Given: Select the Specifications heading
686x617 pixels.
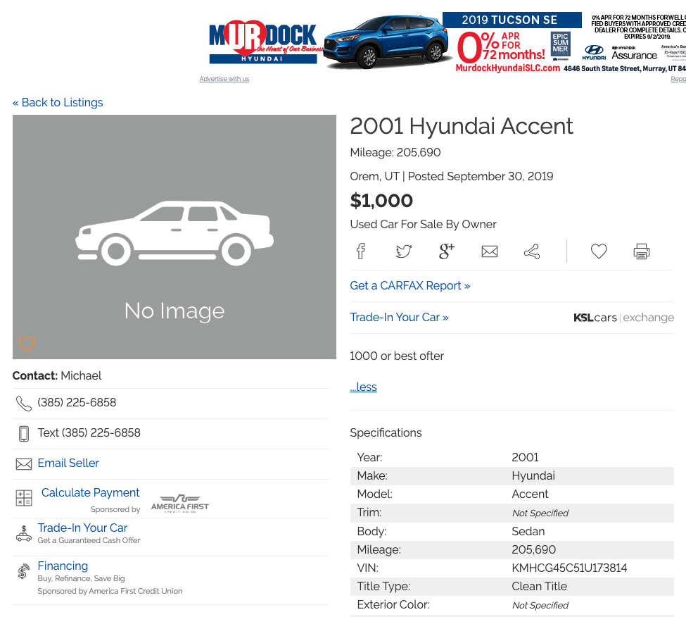Looking at the screenshot, I should [x=386, y=432].
